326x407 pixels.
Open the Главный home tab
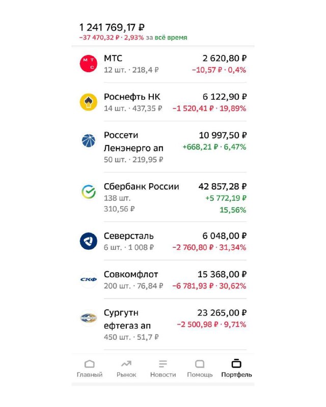[90, 368]
